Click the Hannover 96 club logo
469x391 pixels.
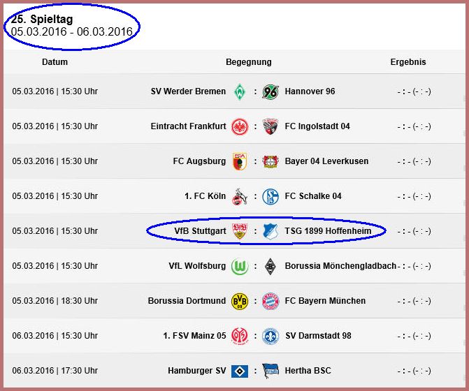tap(270, 91)
